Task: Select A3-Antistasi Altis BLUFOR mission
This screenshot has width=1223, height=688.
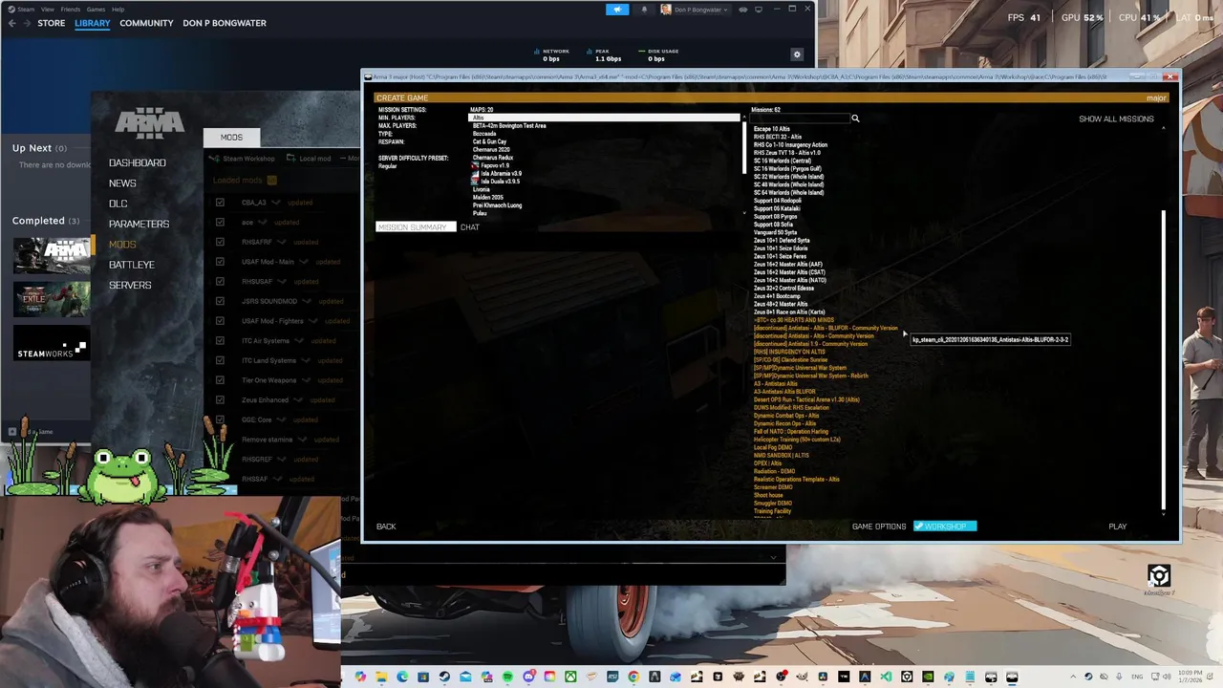Action: coord(784,392)
